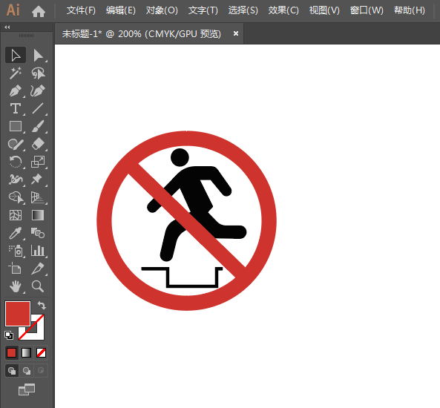Close the 未标题-1 document tab
Viewport: 440px width, 408px height.
pos(236,33)
